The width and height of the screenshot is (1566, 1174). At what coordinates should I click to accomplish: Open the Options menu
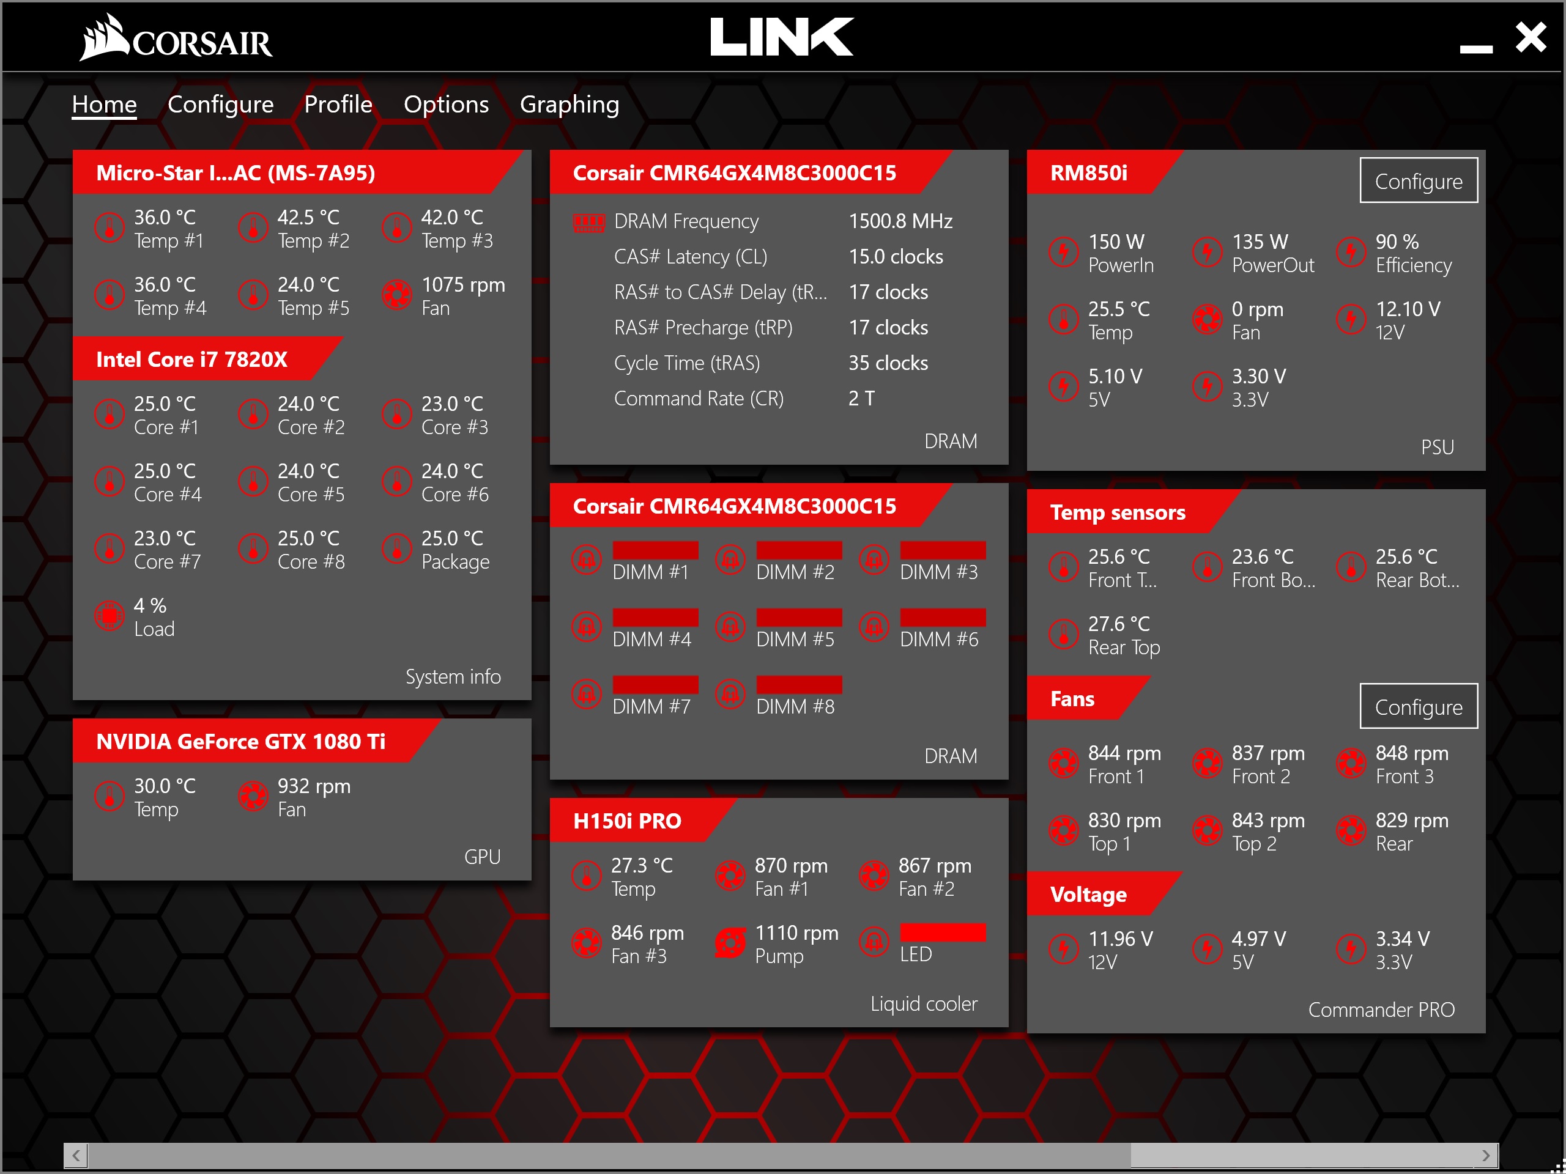[446, 104]
